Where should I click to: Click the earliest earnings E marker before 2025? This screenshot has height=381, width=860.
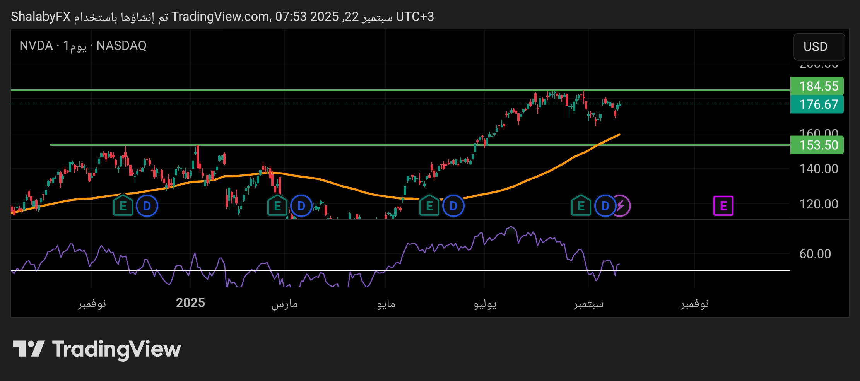(123, 206)
